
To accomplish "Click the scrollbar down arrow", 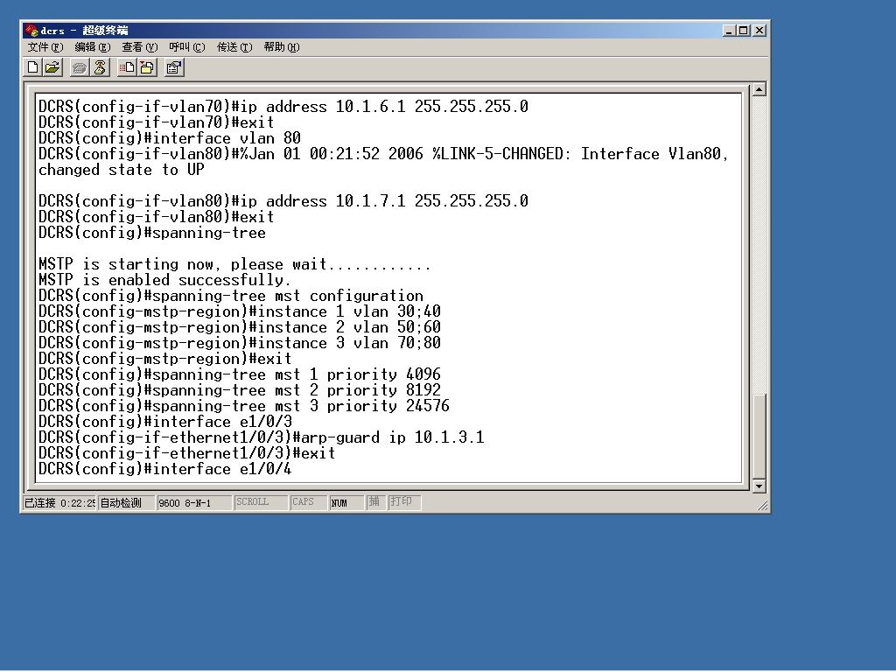I will [759, 486].
